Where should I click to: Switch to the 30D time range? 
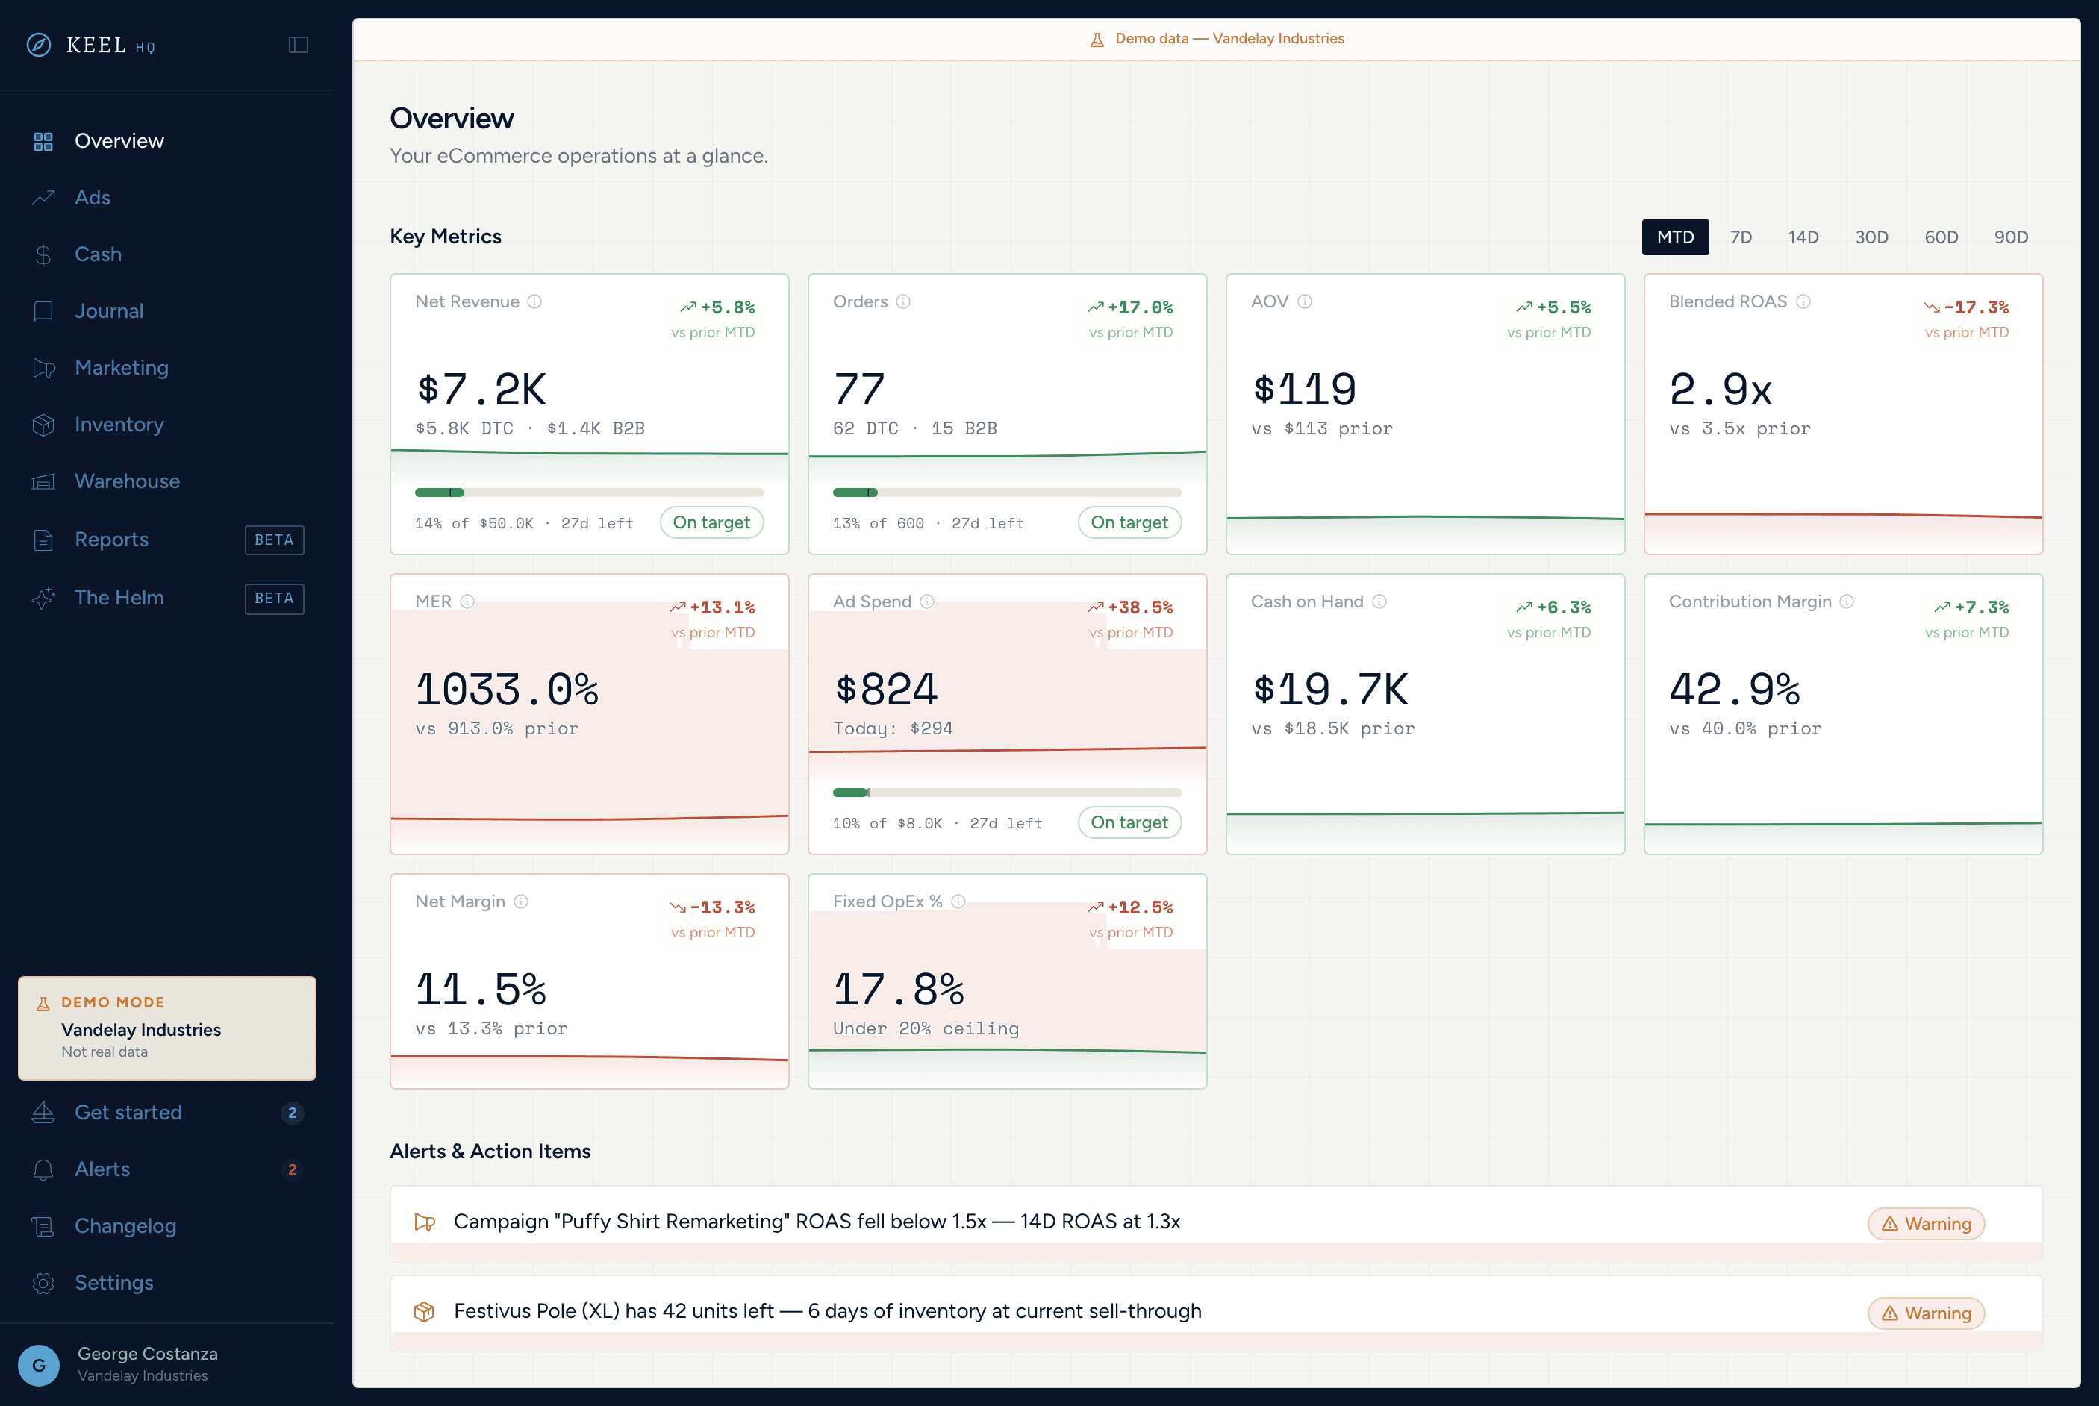pos(1871,237)
